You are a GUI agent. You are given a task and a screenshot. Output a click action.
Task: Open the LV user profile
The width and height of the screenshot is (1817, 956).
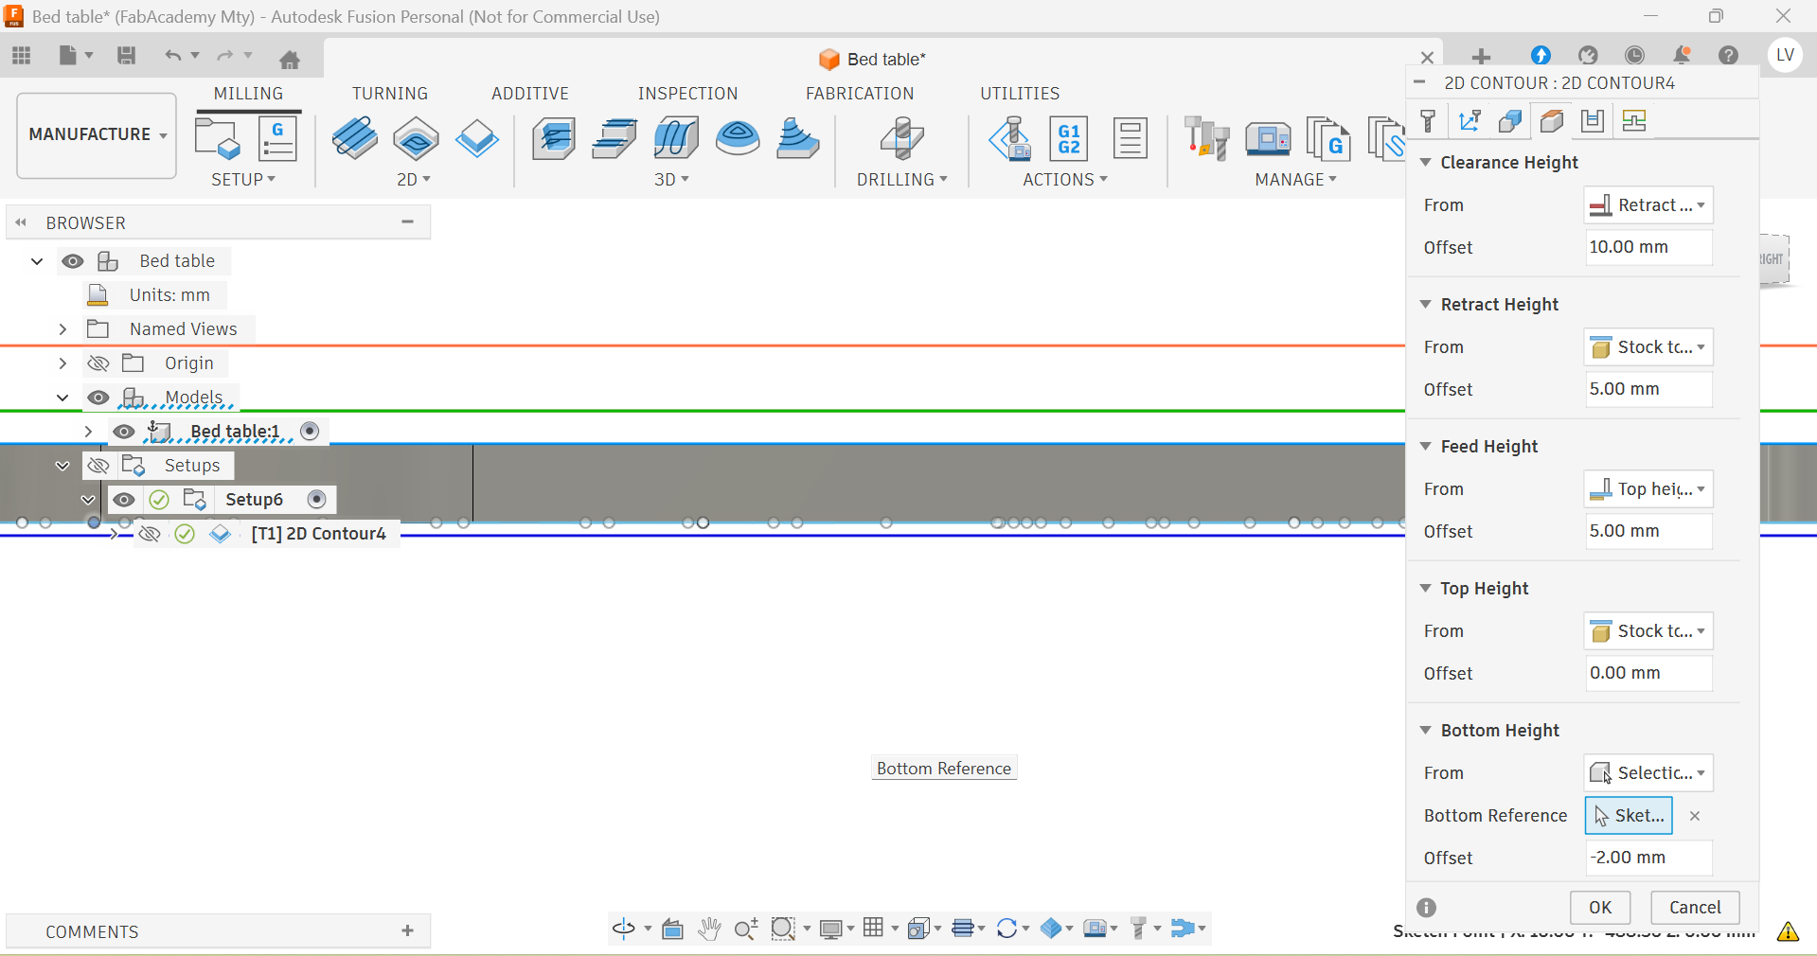click(1786, 55)
